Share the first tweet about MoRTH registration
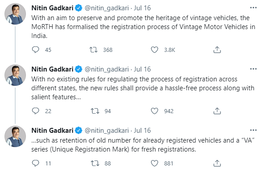This screenshot has width=259, height=169. point(217,50)
